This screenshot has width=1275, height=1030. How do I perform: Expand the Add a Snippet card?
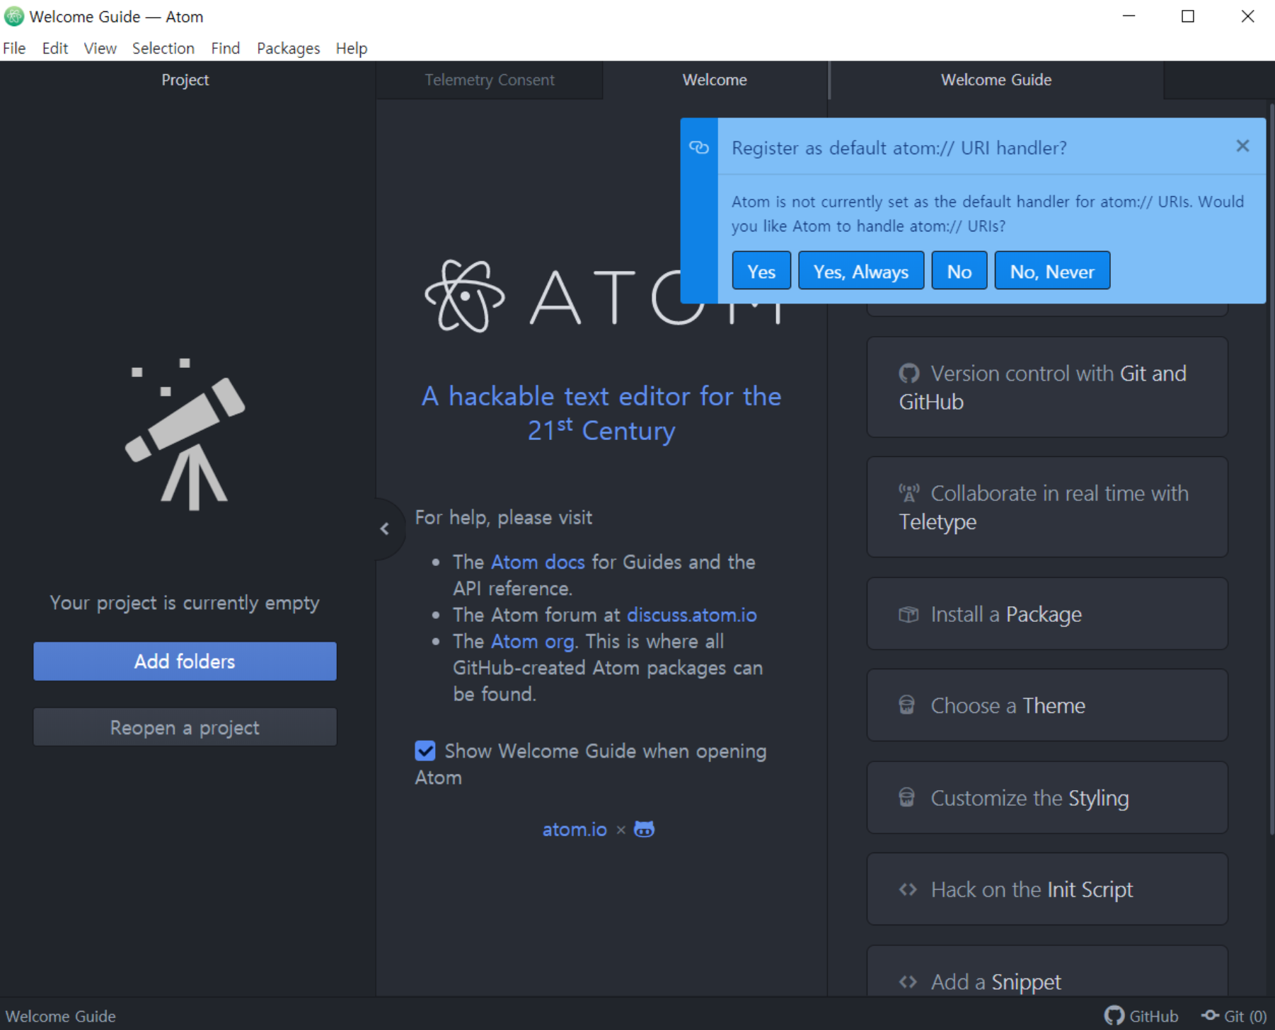(1047, 972)
